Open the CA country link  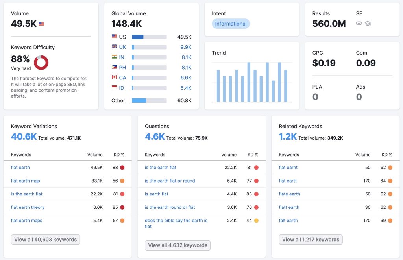tap(123, 78)
